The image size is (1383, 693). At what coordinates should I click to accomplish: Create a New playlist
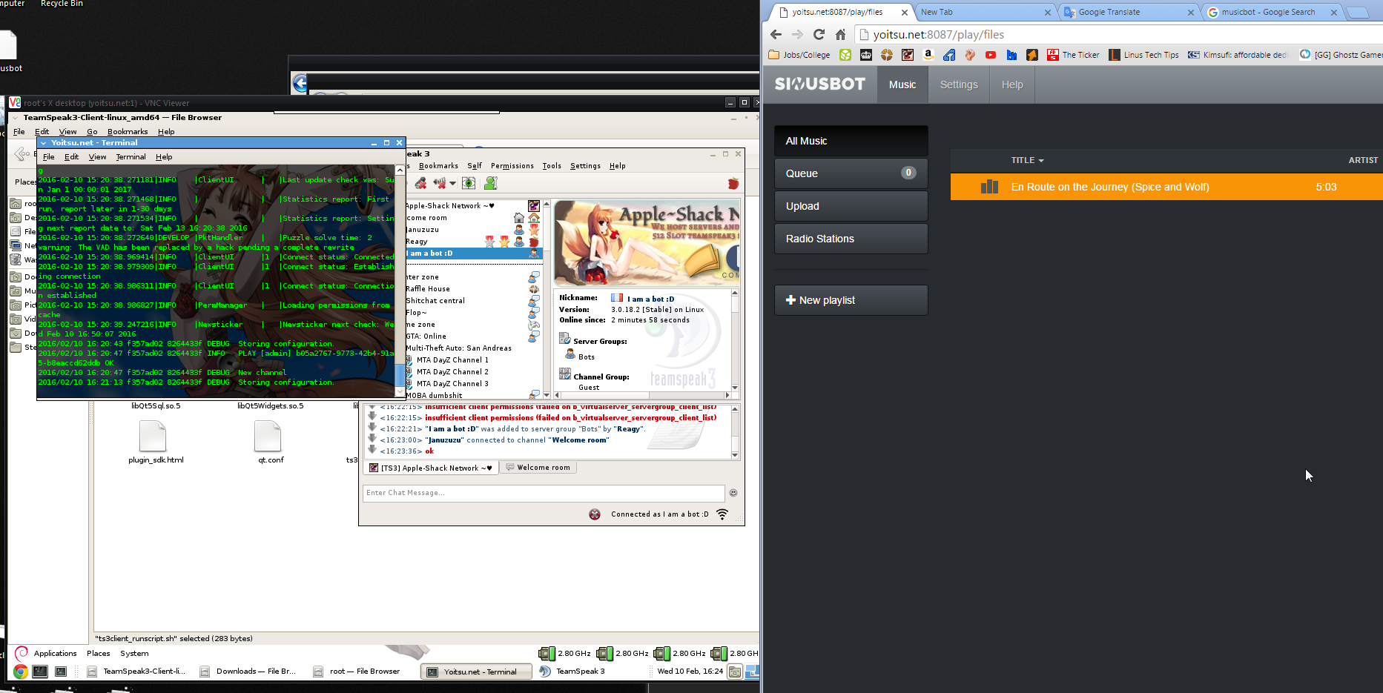point(851,300)
